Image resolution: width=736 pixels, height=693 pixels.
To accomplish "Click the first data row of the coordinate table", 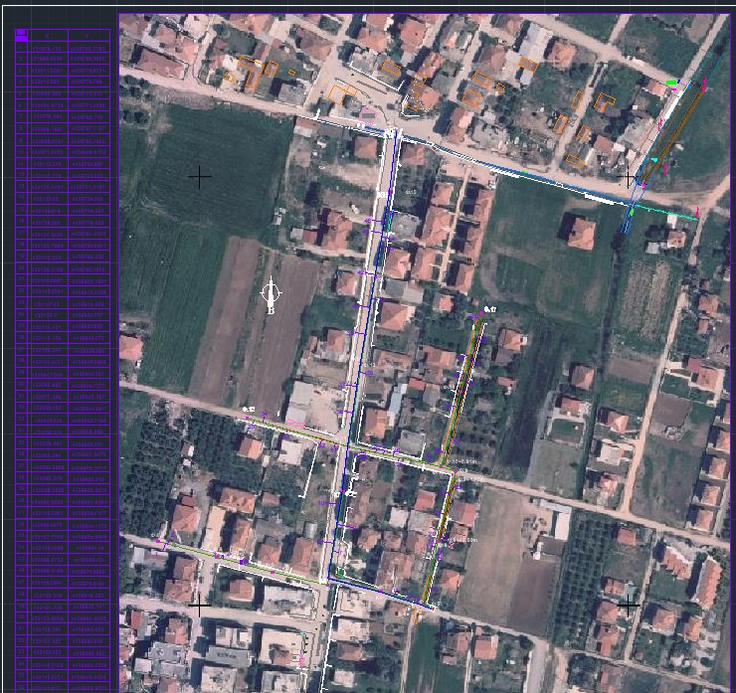I will 62,47.
